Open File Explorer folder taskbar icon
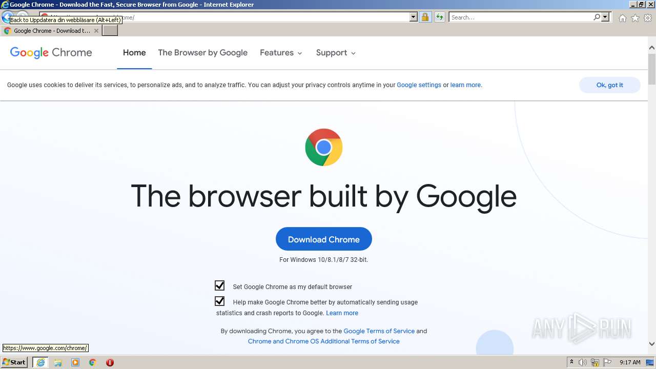Image resolution: width=656 pixels, height=369 pixels. point(58,362)
